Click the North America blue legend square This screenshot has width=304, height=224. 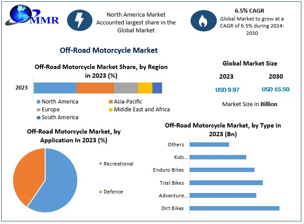click(x=38, y=102)
